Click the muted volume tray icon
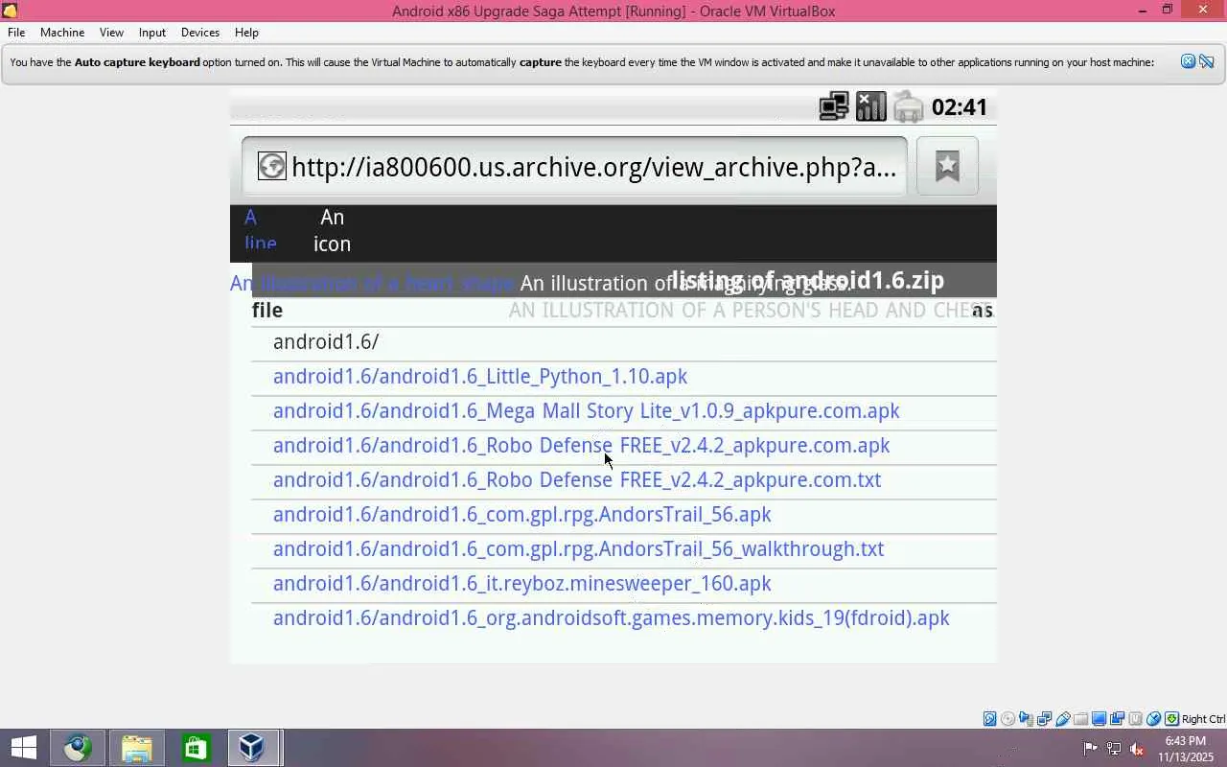The width and height of the screenshot is (1227, 767). pyautogui.click(x=1137, y=749)
